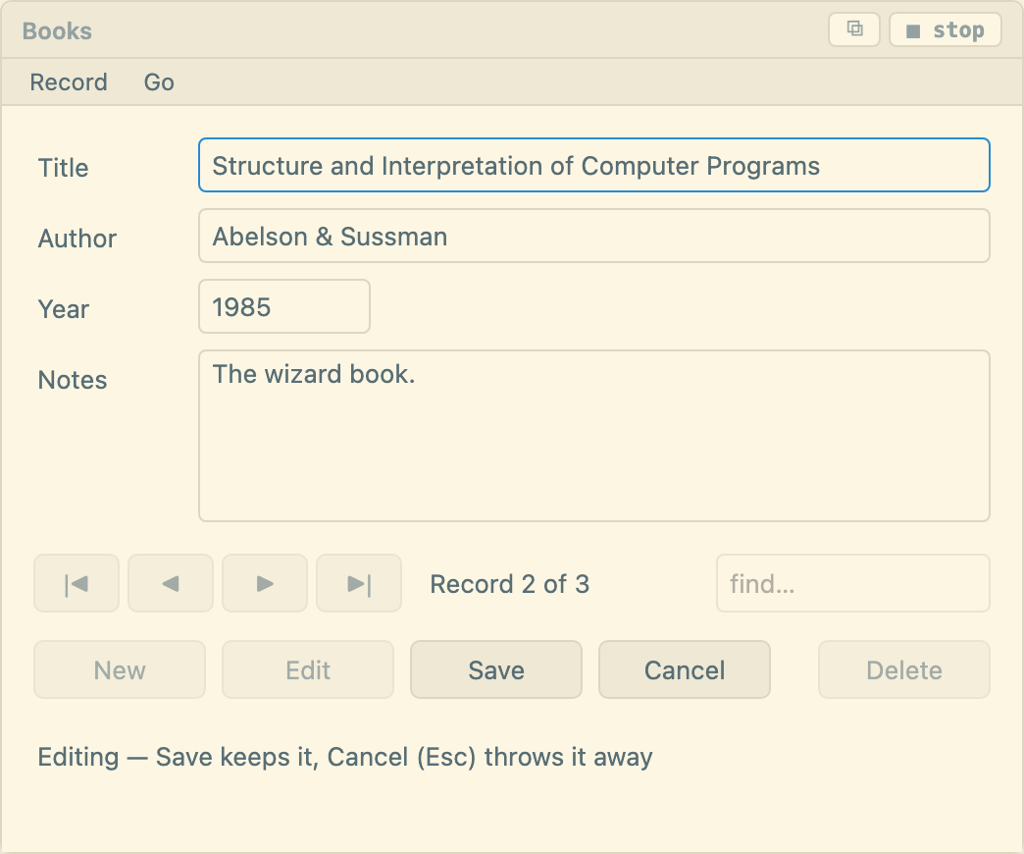Click into the Author field

coord(594,236)
